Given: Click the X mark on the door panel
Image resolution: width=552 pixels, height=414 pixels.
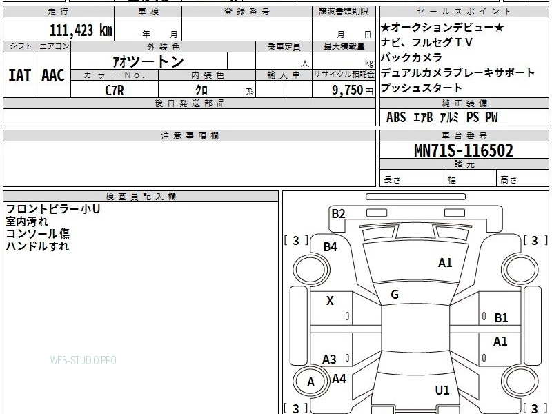Looking at the screenshot, I should [330, 301].
